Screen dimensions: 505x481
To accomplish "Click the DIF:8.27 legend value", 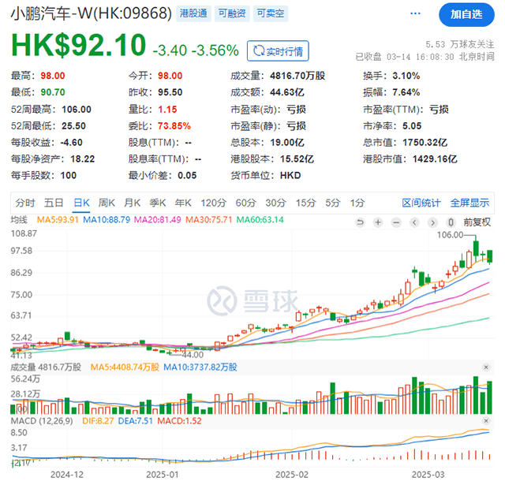I will pos(98,421).
